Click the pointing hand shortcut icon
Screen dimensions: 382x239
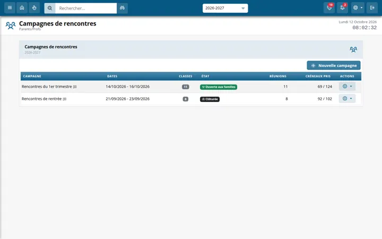(34, 8)
